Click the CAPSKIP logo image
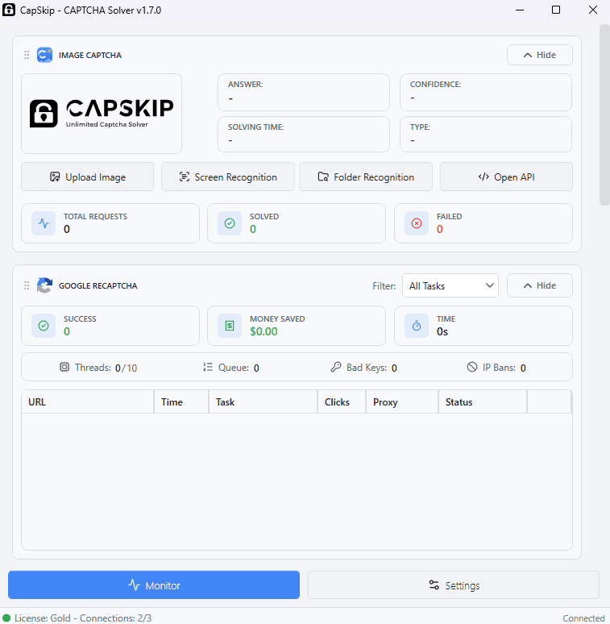Screen dimensions: 610x624 tap(102, 114)
